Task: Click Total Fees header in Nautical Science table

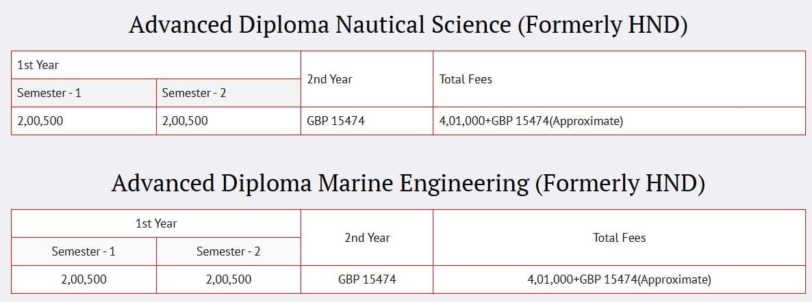Action: point(466,79)
